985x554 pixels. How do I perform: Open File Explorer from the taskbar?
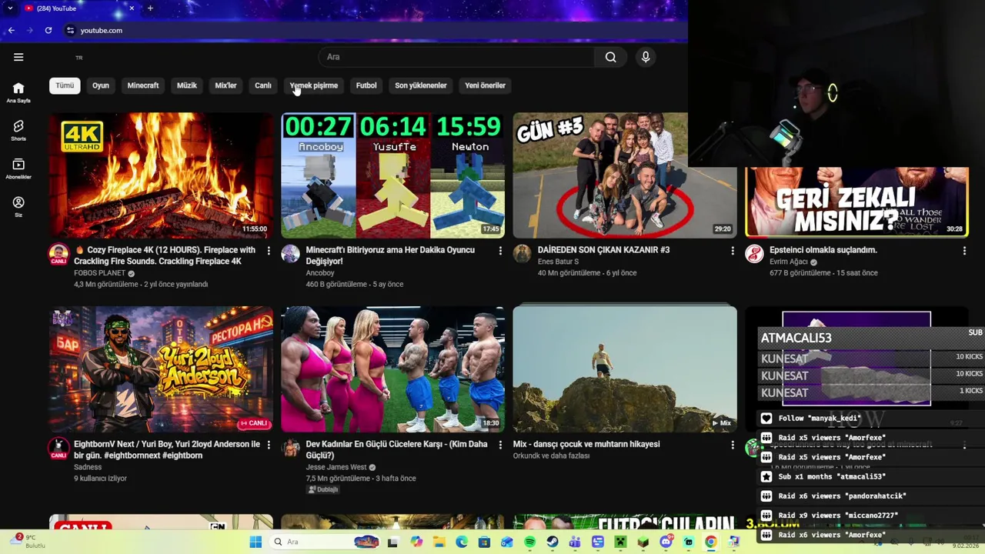pyautogui.click(x=439, y=542)
